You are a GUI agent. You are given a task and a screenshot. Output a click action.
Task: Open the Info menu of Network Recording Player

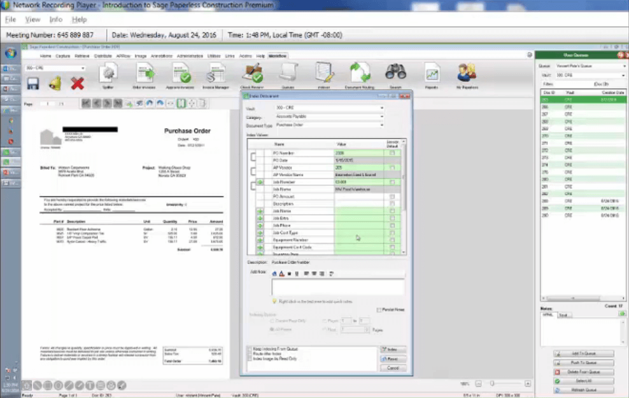pos(56,19)
